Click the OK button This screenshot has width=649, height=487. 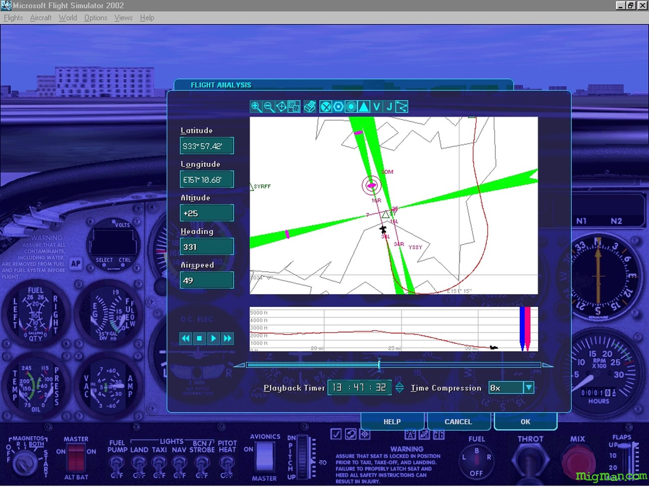525,422
